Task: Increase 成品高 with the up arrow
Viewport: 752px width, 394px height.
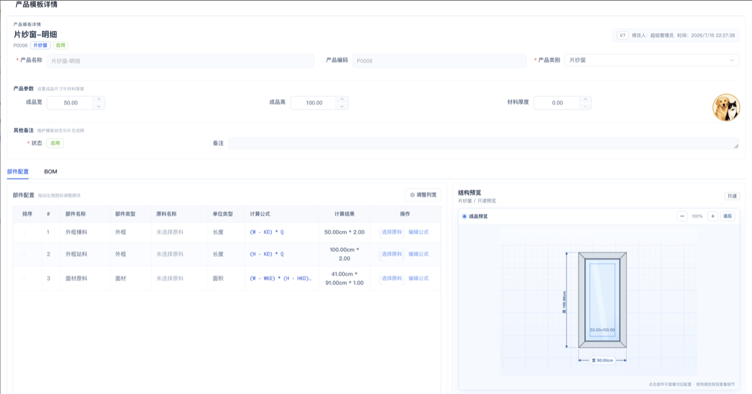Action: click(x=342, y=99)
